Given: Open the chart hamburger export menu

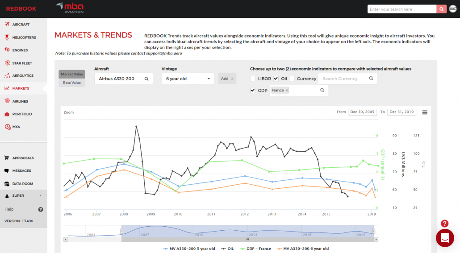Looking at the screenshot, I should tap(425, 112).
